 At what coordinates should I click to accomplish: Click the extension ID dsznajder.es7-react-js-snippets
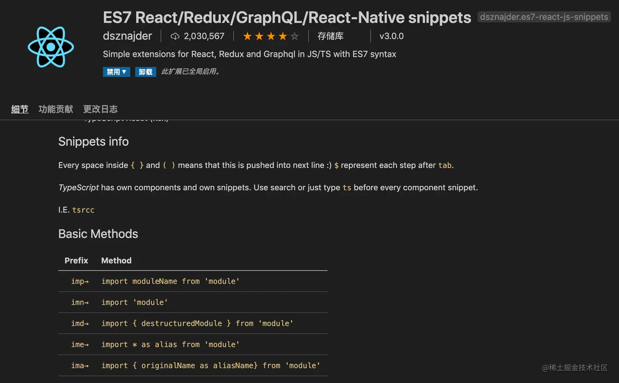544,17
